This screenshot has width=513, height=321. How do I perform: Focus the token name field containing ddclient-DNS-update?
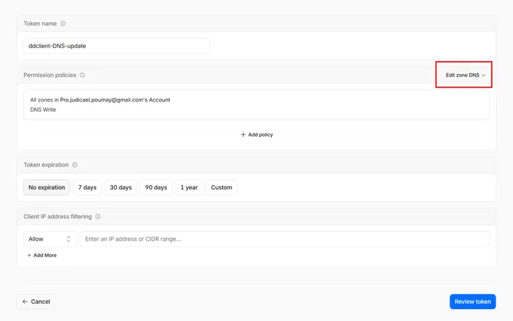116,46
